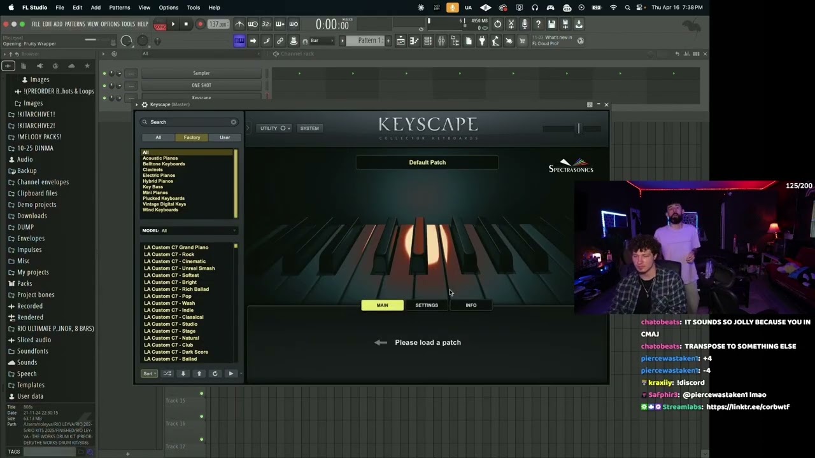Select the Factory tab in Keyscape

coord(192,137)
